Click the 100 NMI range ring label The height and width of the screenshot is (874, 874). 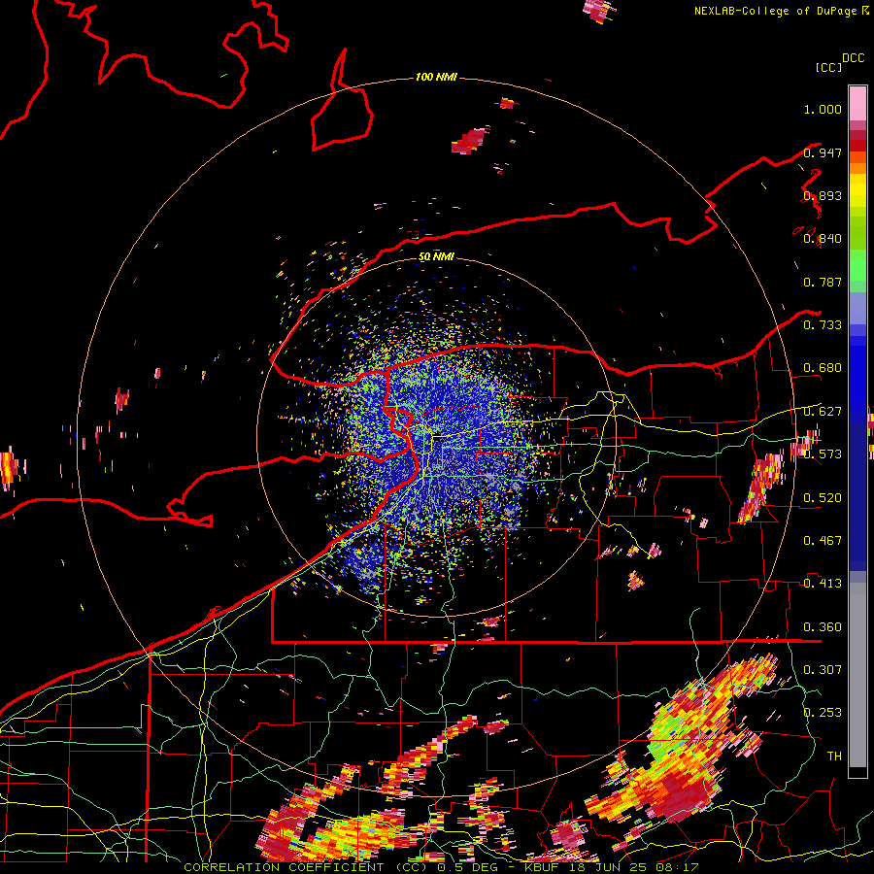[x=436, y=77]
